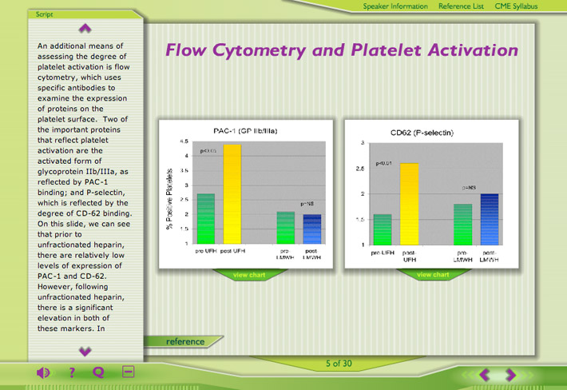The height and width of the screenshot is (390, 567).
Task: Click the Flow Cytometry and Platelet Activation title
Action: tap(342, 50)
